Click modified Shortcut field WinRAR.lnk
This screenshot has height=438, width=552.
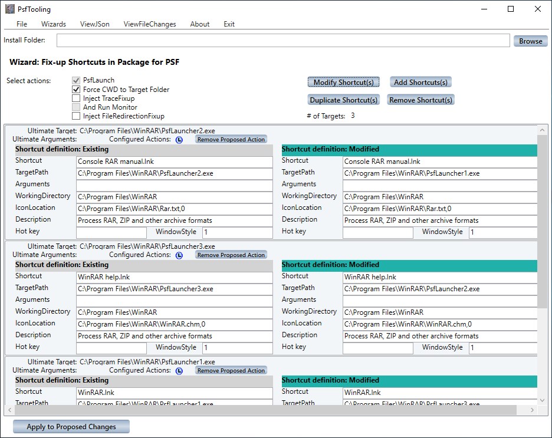440,393
